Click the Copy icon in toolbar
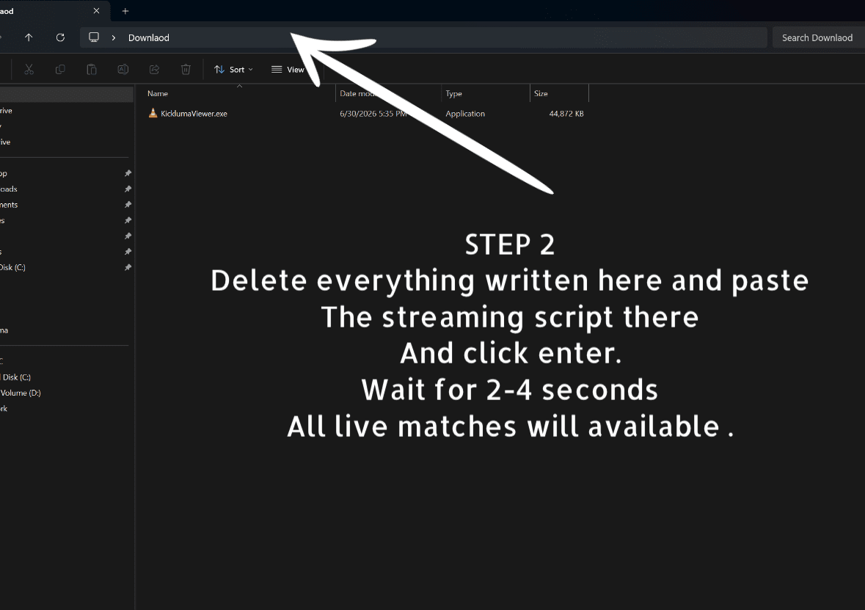The image size is (865, 610). click(x=60, y=69)
